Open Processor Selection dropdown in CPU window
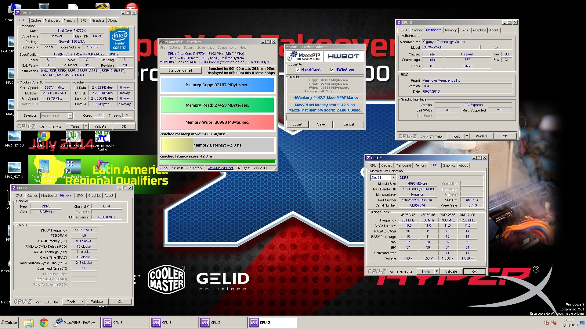The width and height of the screenshot is (586, 329). (x=71, y=116)
